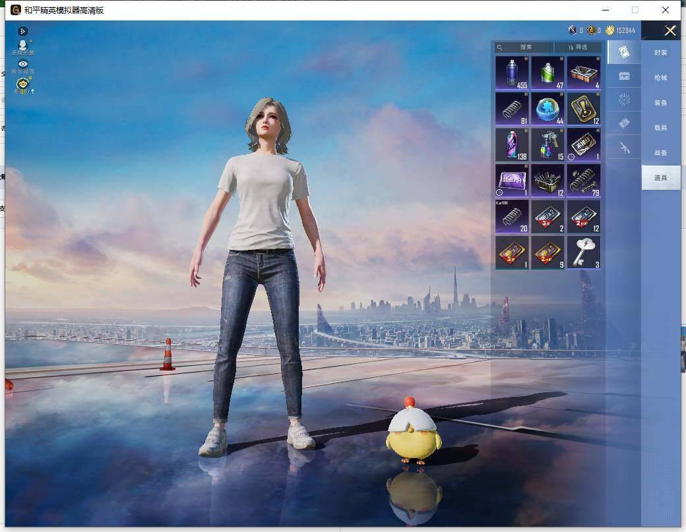Click the silver currency icon
Screen dimensions: 686x532
pos(573,30)
